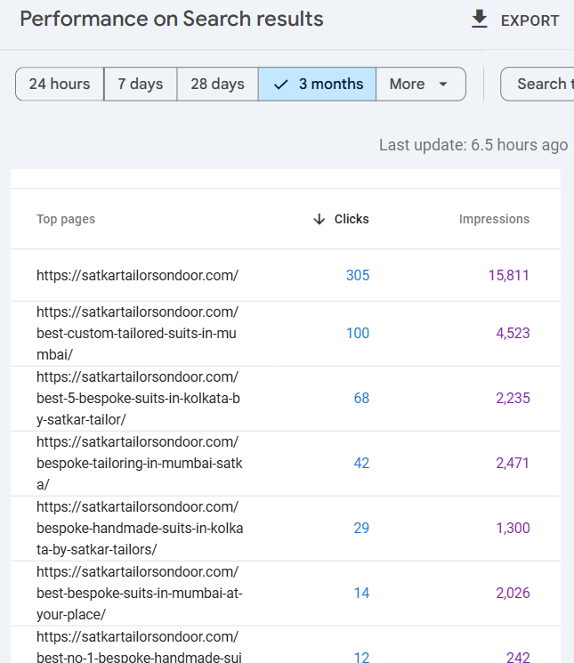Open best-bespoke-suits-in-mumbai-at-your-place row

pyautogui.click(x=286, y=594)
